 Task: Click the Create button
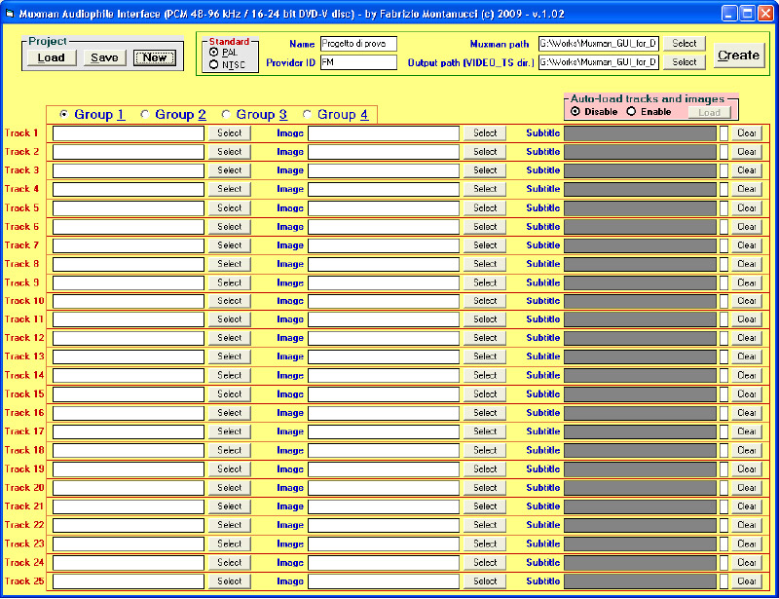[x=738, y=56]
